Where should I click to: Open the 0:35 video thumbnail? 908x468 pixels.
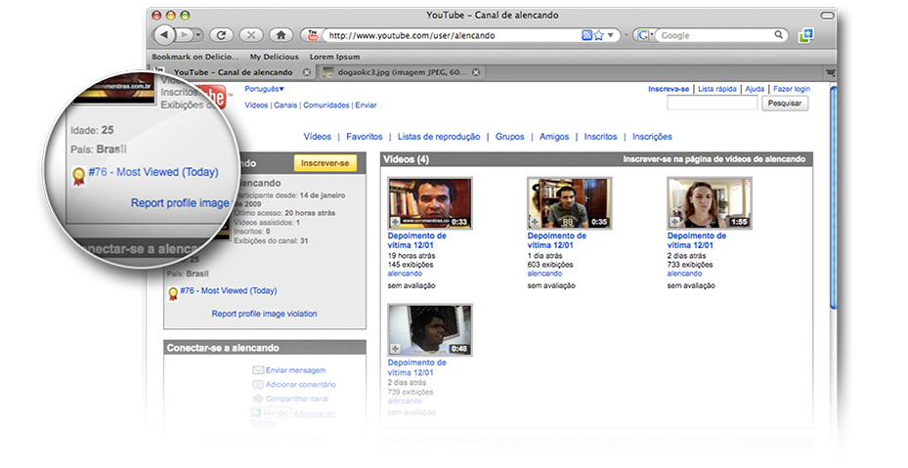tap(569, 203)
